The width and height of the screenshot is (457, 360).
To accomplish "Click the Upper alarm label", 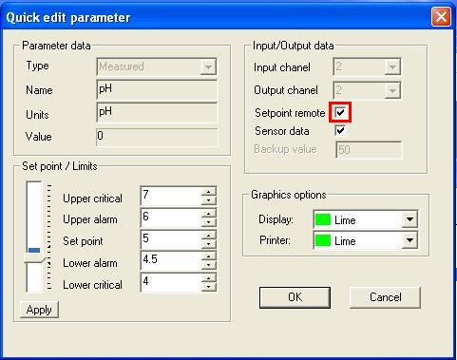I will 90,219.
